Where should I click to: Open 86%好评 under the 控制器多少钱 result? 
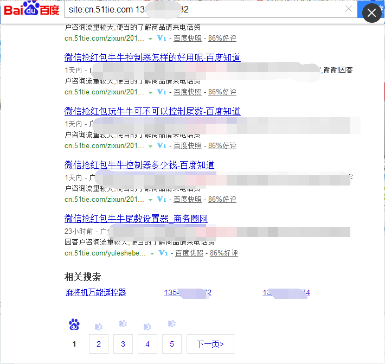[x=222, y=200]
